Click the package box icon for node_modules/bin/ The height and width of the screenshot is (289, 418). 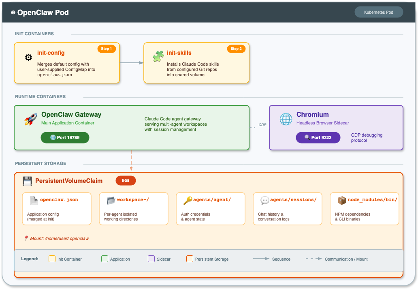[x=341, y=200]
